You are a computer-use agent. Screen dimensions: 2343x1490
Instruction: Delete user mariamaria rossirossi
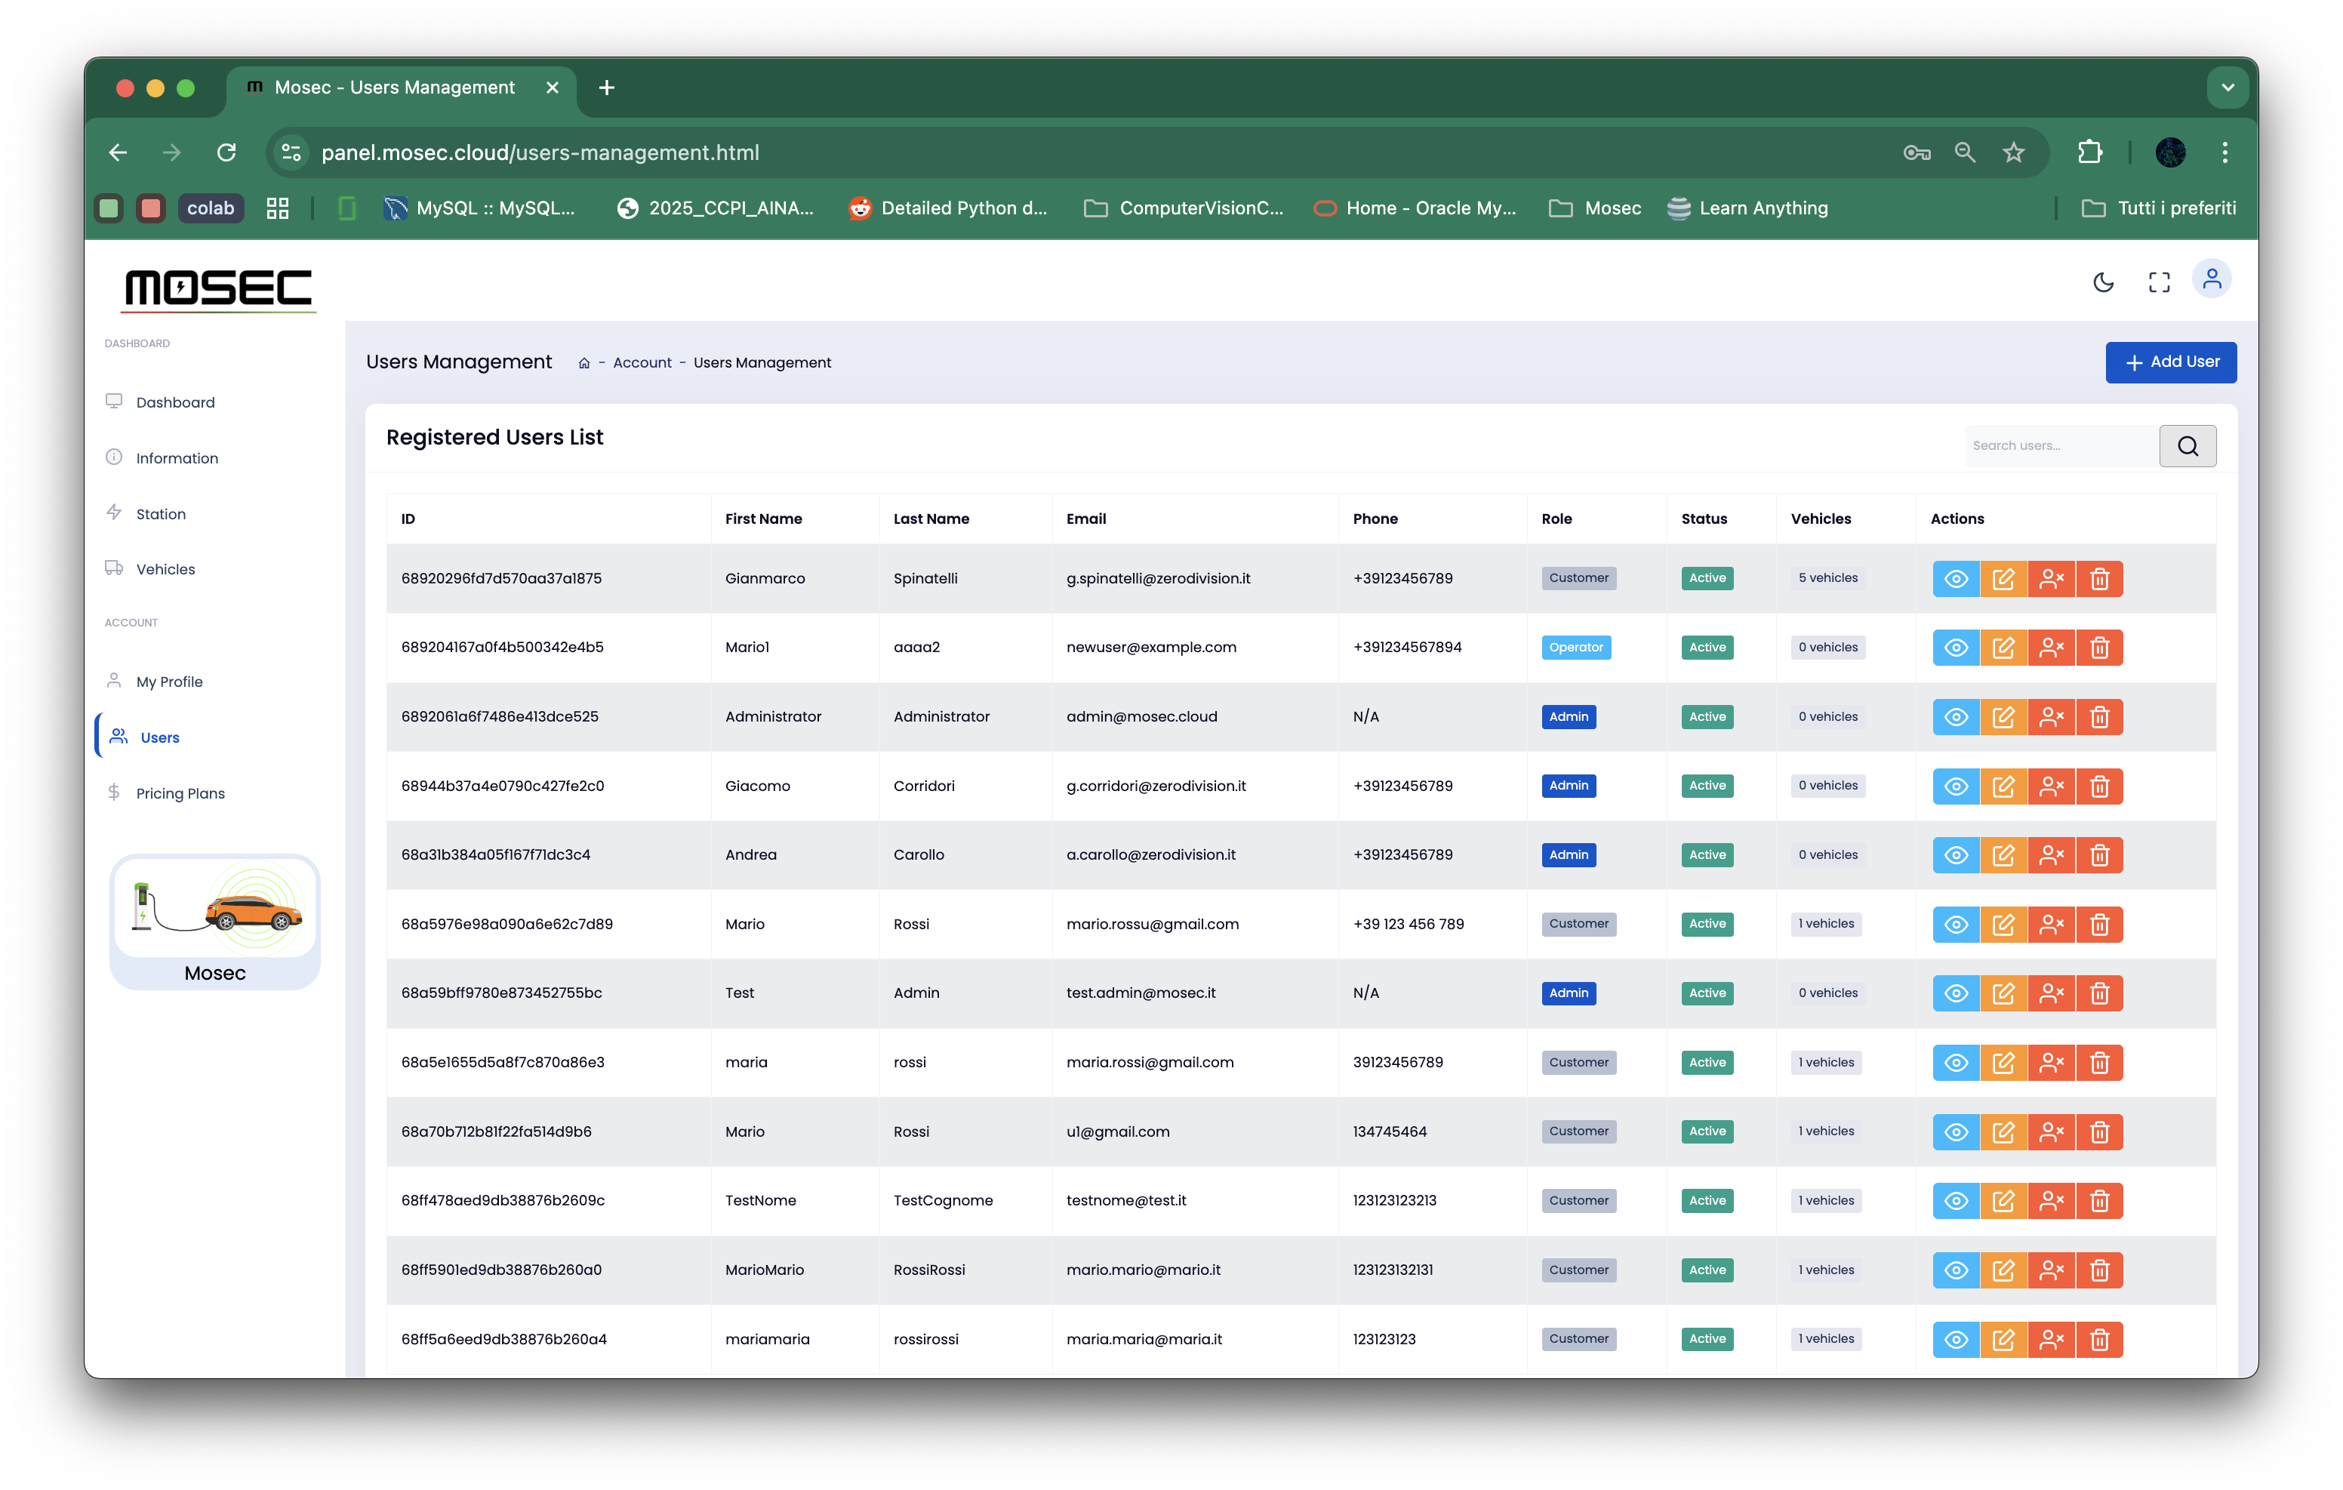pos(2098,1340)
